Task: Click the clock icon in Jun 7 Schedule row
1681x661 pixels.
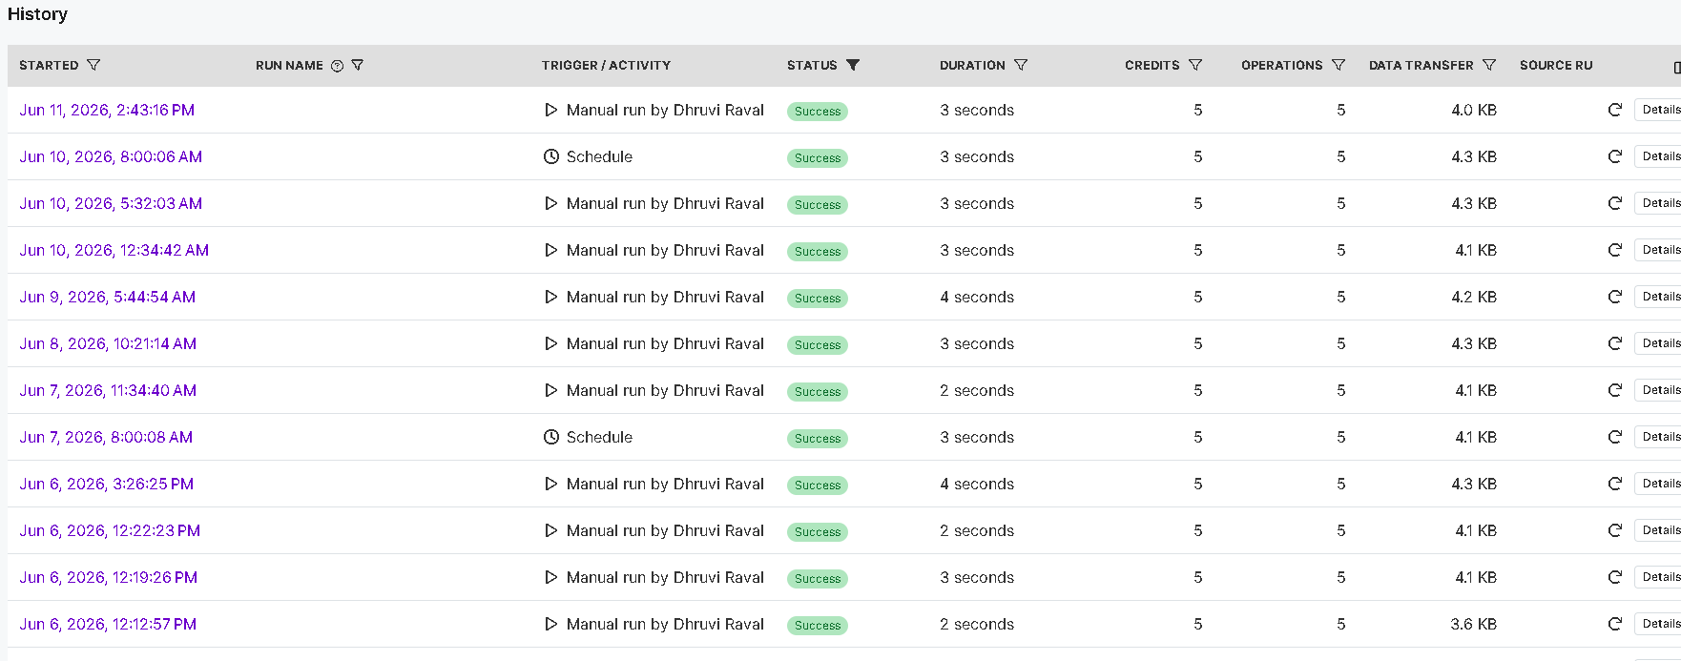Action: [550, 437]
